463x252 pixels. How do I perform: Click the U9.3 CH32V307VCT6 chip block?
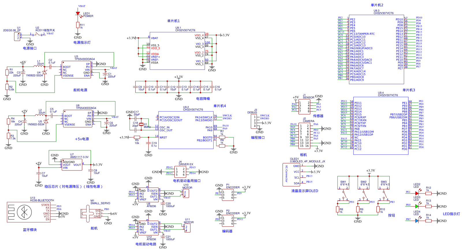click(376, 49)
